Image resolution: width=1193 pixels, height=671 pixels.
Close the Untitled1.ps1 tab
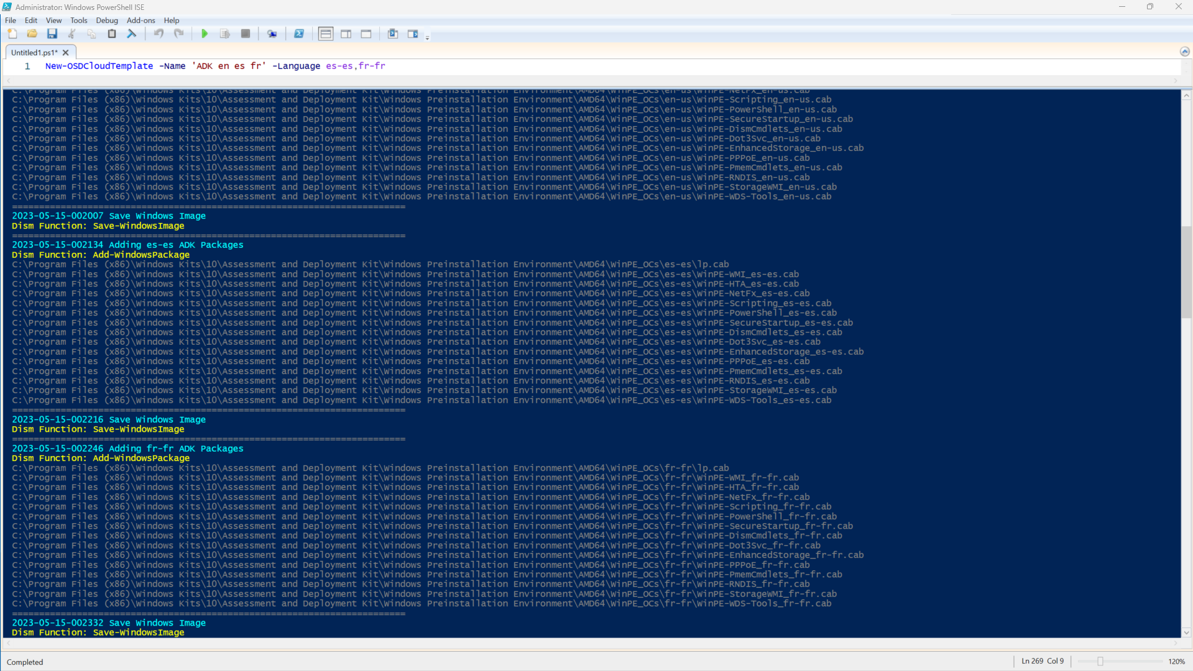pyautogui.click(x=66, y=53)
